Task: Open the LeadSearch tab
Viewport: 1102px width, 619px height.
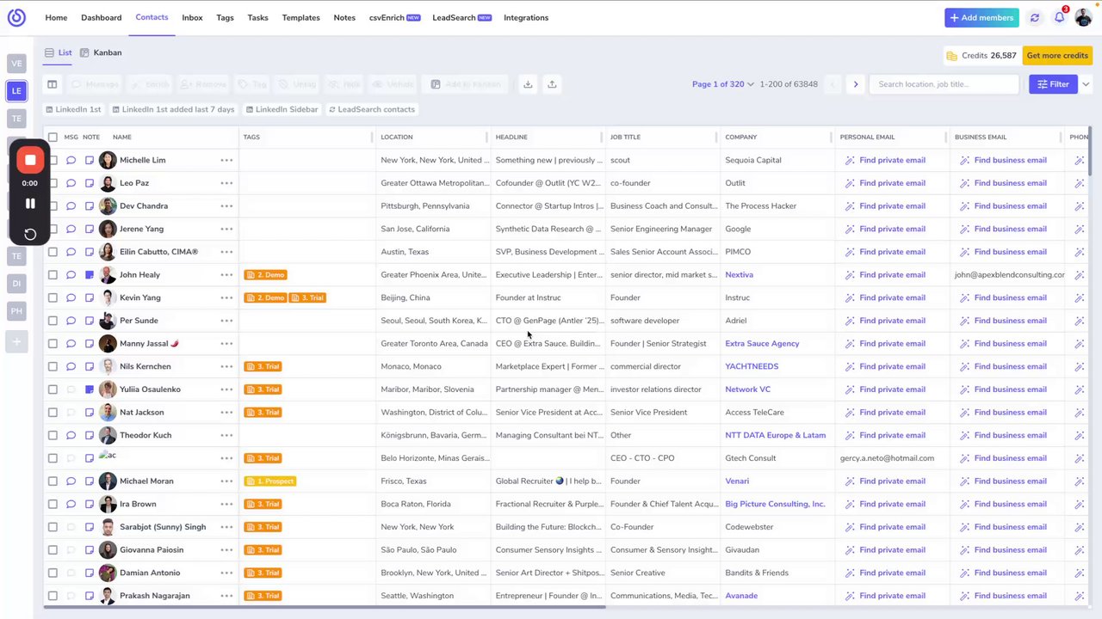Action: [x=461, y=17]
